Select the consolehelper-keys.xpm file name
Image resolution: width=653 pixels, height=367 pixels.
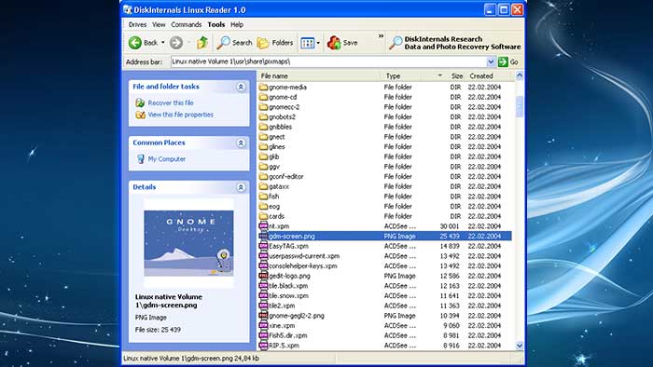click(303, 266)
